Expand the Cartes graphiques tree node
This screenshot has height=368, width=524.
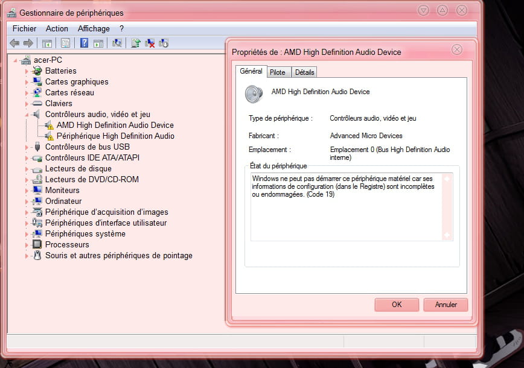(27, 82)
